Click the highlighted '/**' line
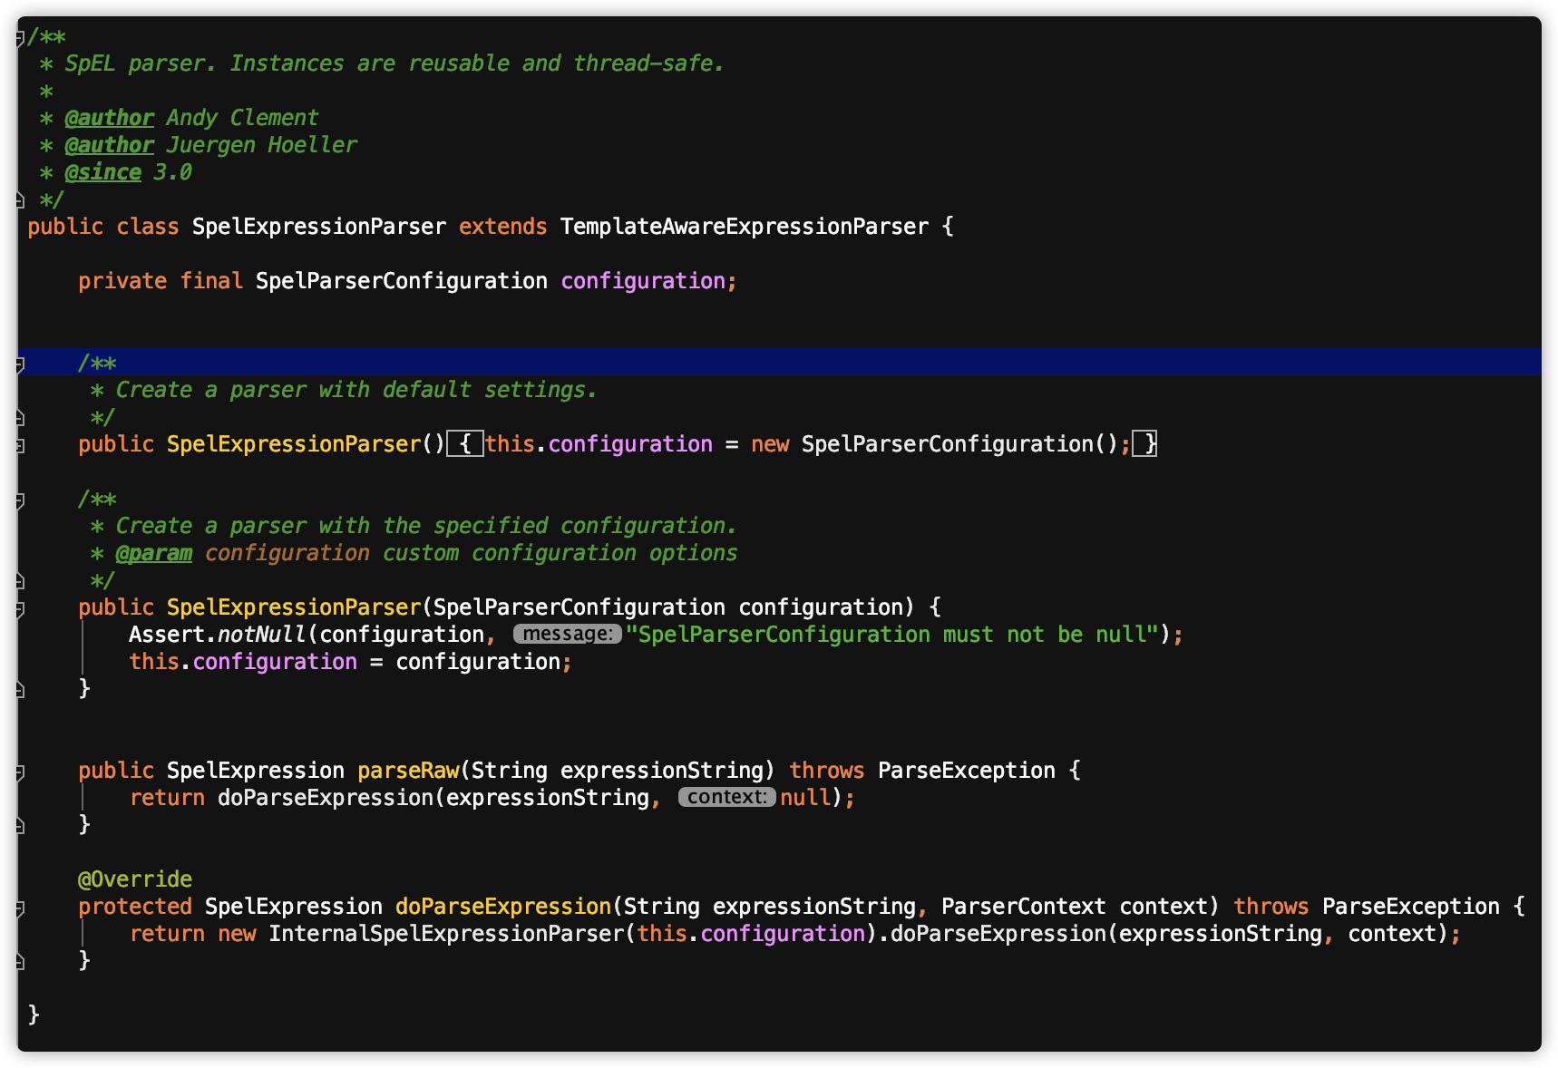This screenshot has height=1068, width=1558. point(779,362)
